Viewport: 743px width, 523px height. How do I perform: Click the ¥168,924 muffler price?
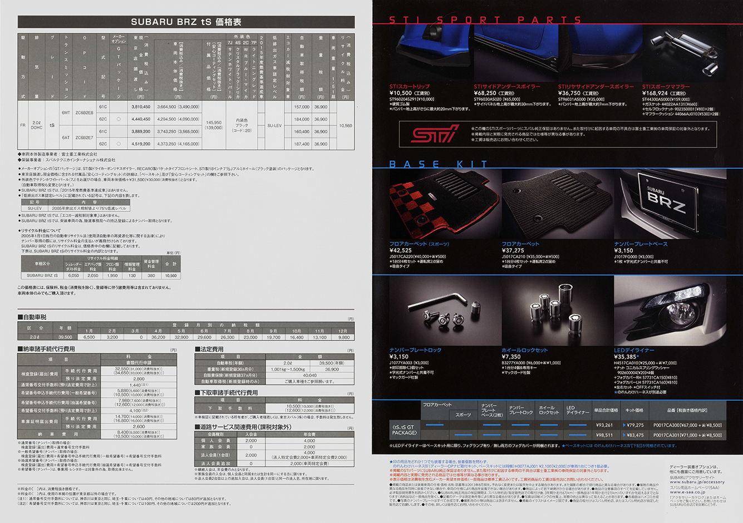(655, 93)
